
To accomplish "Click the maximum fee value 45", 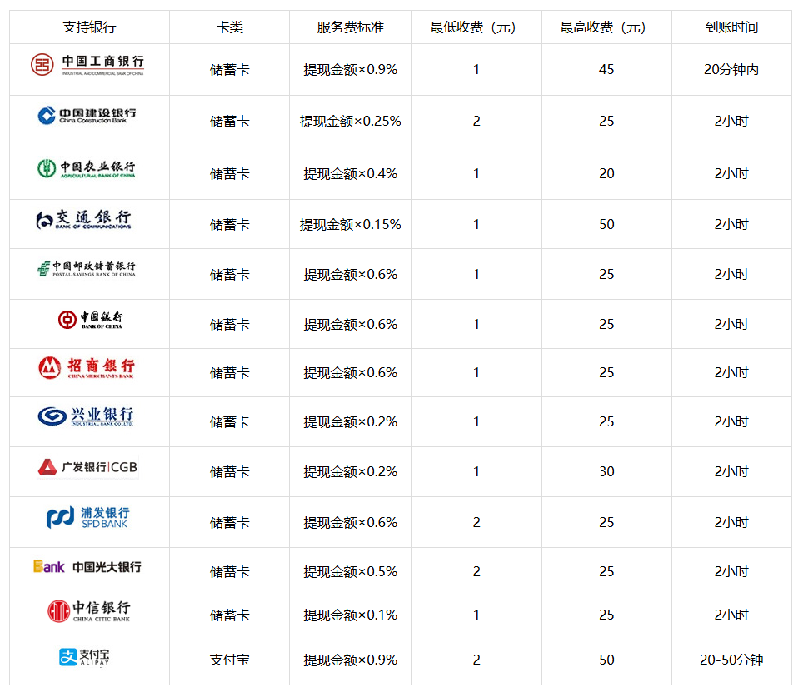I will (x=606, y=70).
